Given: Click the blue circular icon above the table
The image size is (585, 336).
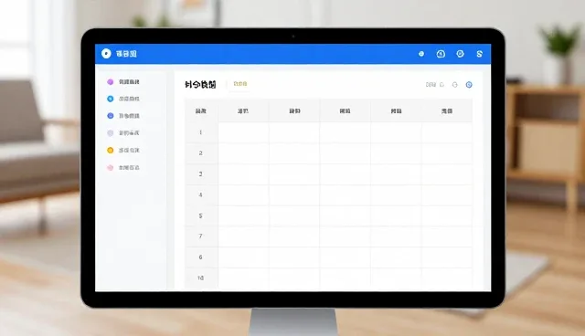Looking at the screenshot, I should tap(469, 85).
